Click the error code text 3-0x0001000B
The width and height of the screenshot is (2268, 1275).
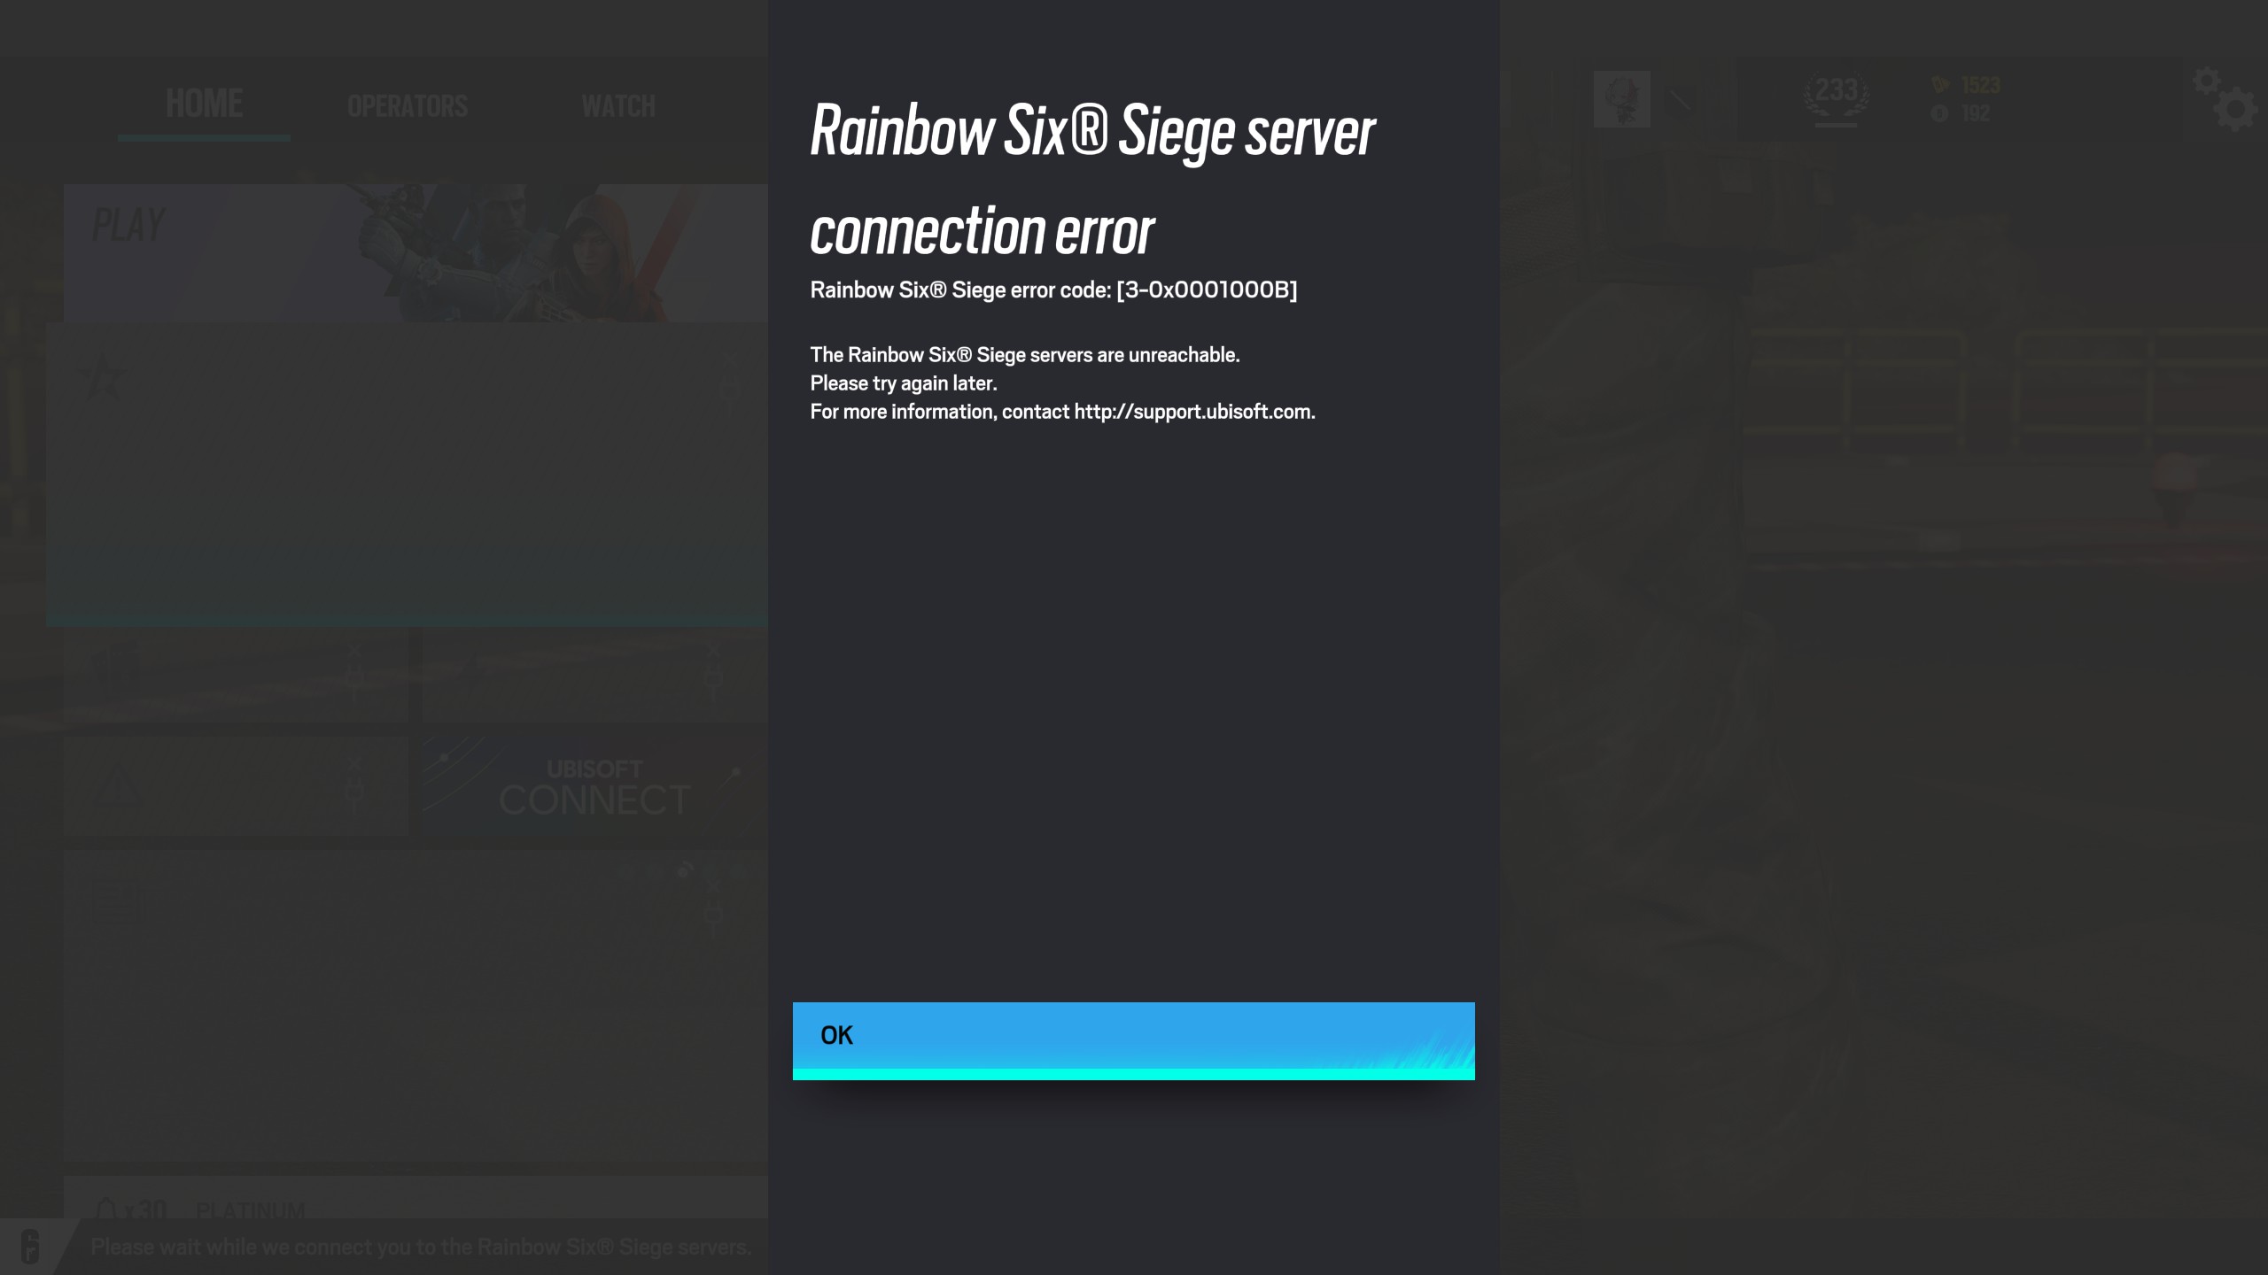tap(1207, 290)
